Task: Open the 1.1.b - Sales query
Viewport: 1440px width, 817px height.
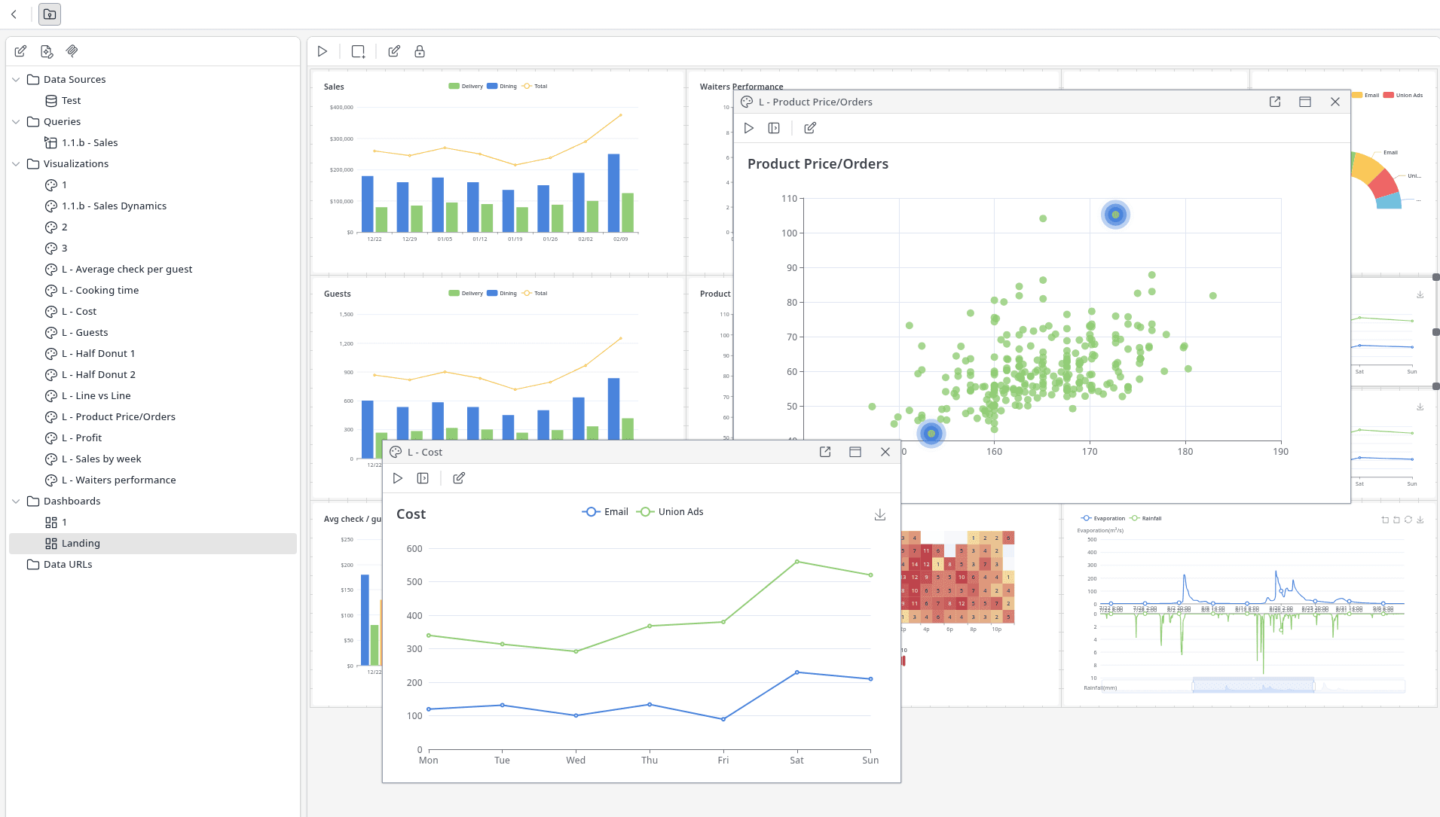Action: 90,142
